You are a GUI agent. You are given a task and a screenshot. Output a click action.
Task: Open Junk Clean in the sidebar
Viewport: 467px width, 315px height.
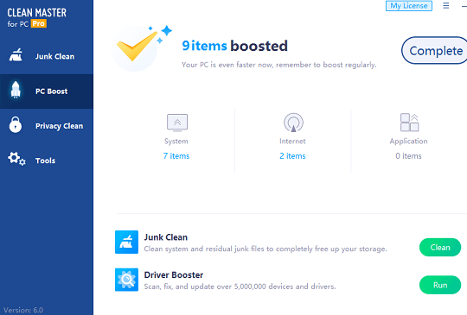point(47,56)
